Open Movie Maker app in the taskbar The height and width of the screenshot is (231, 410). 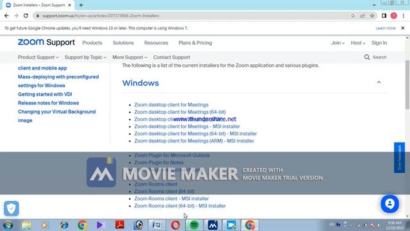click(213, 225)
